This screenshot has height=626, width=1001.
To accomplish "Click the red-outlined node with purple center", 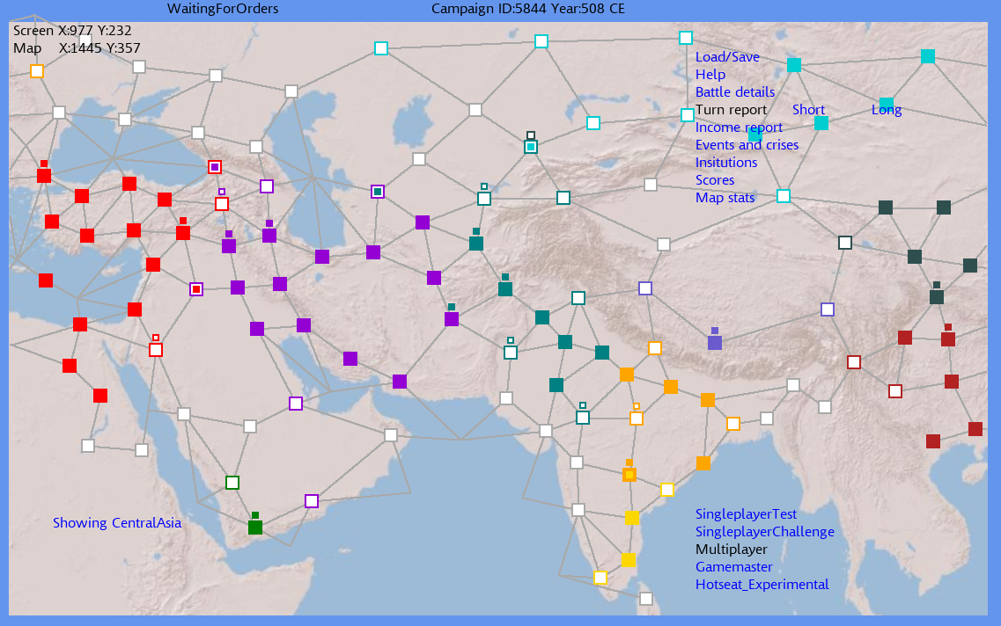I will point(215,167).
